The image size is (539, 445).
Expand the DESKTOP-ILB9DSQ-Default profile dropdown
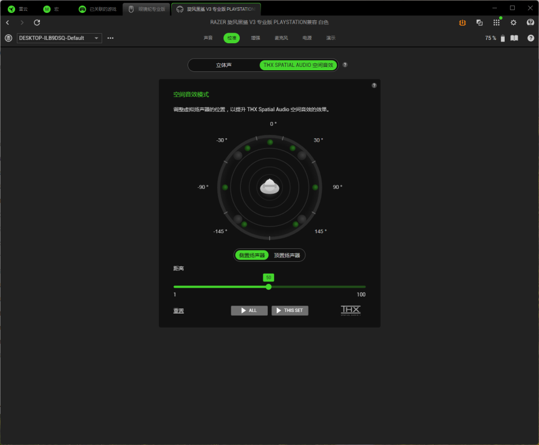(x=59, y=38)
